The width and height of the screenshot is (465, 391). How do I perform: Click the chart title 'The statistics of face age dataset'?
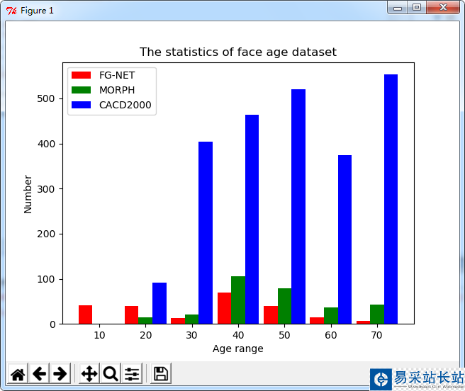238,52
